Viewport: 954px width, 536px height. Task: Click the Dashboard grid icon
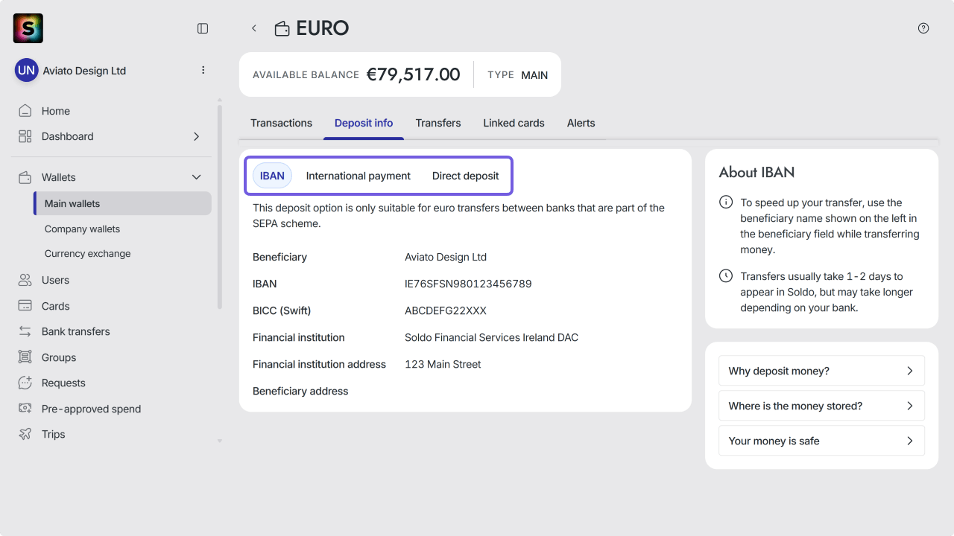tap(25, 136)
